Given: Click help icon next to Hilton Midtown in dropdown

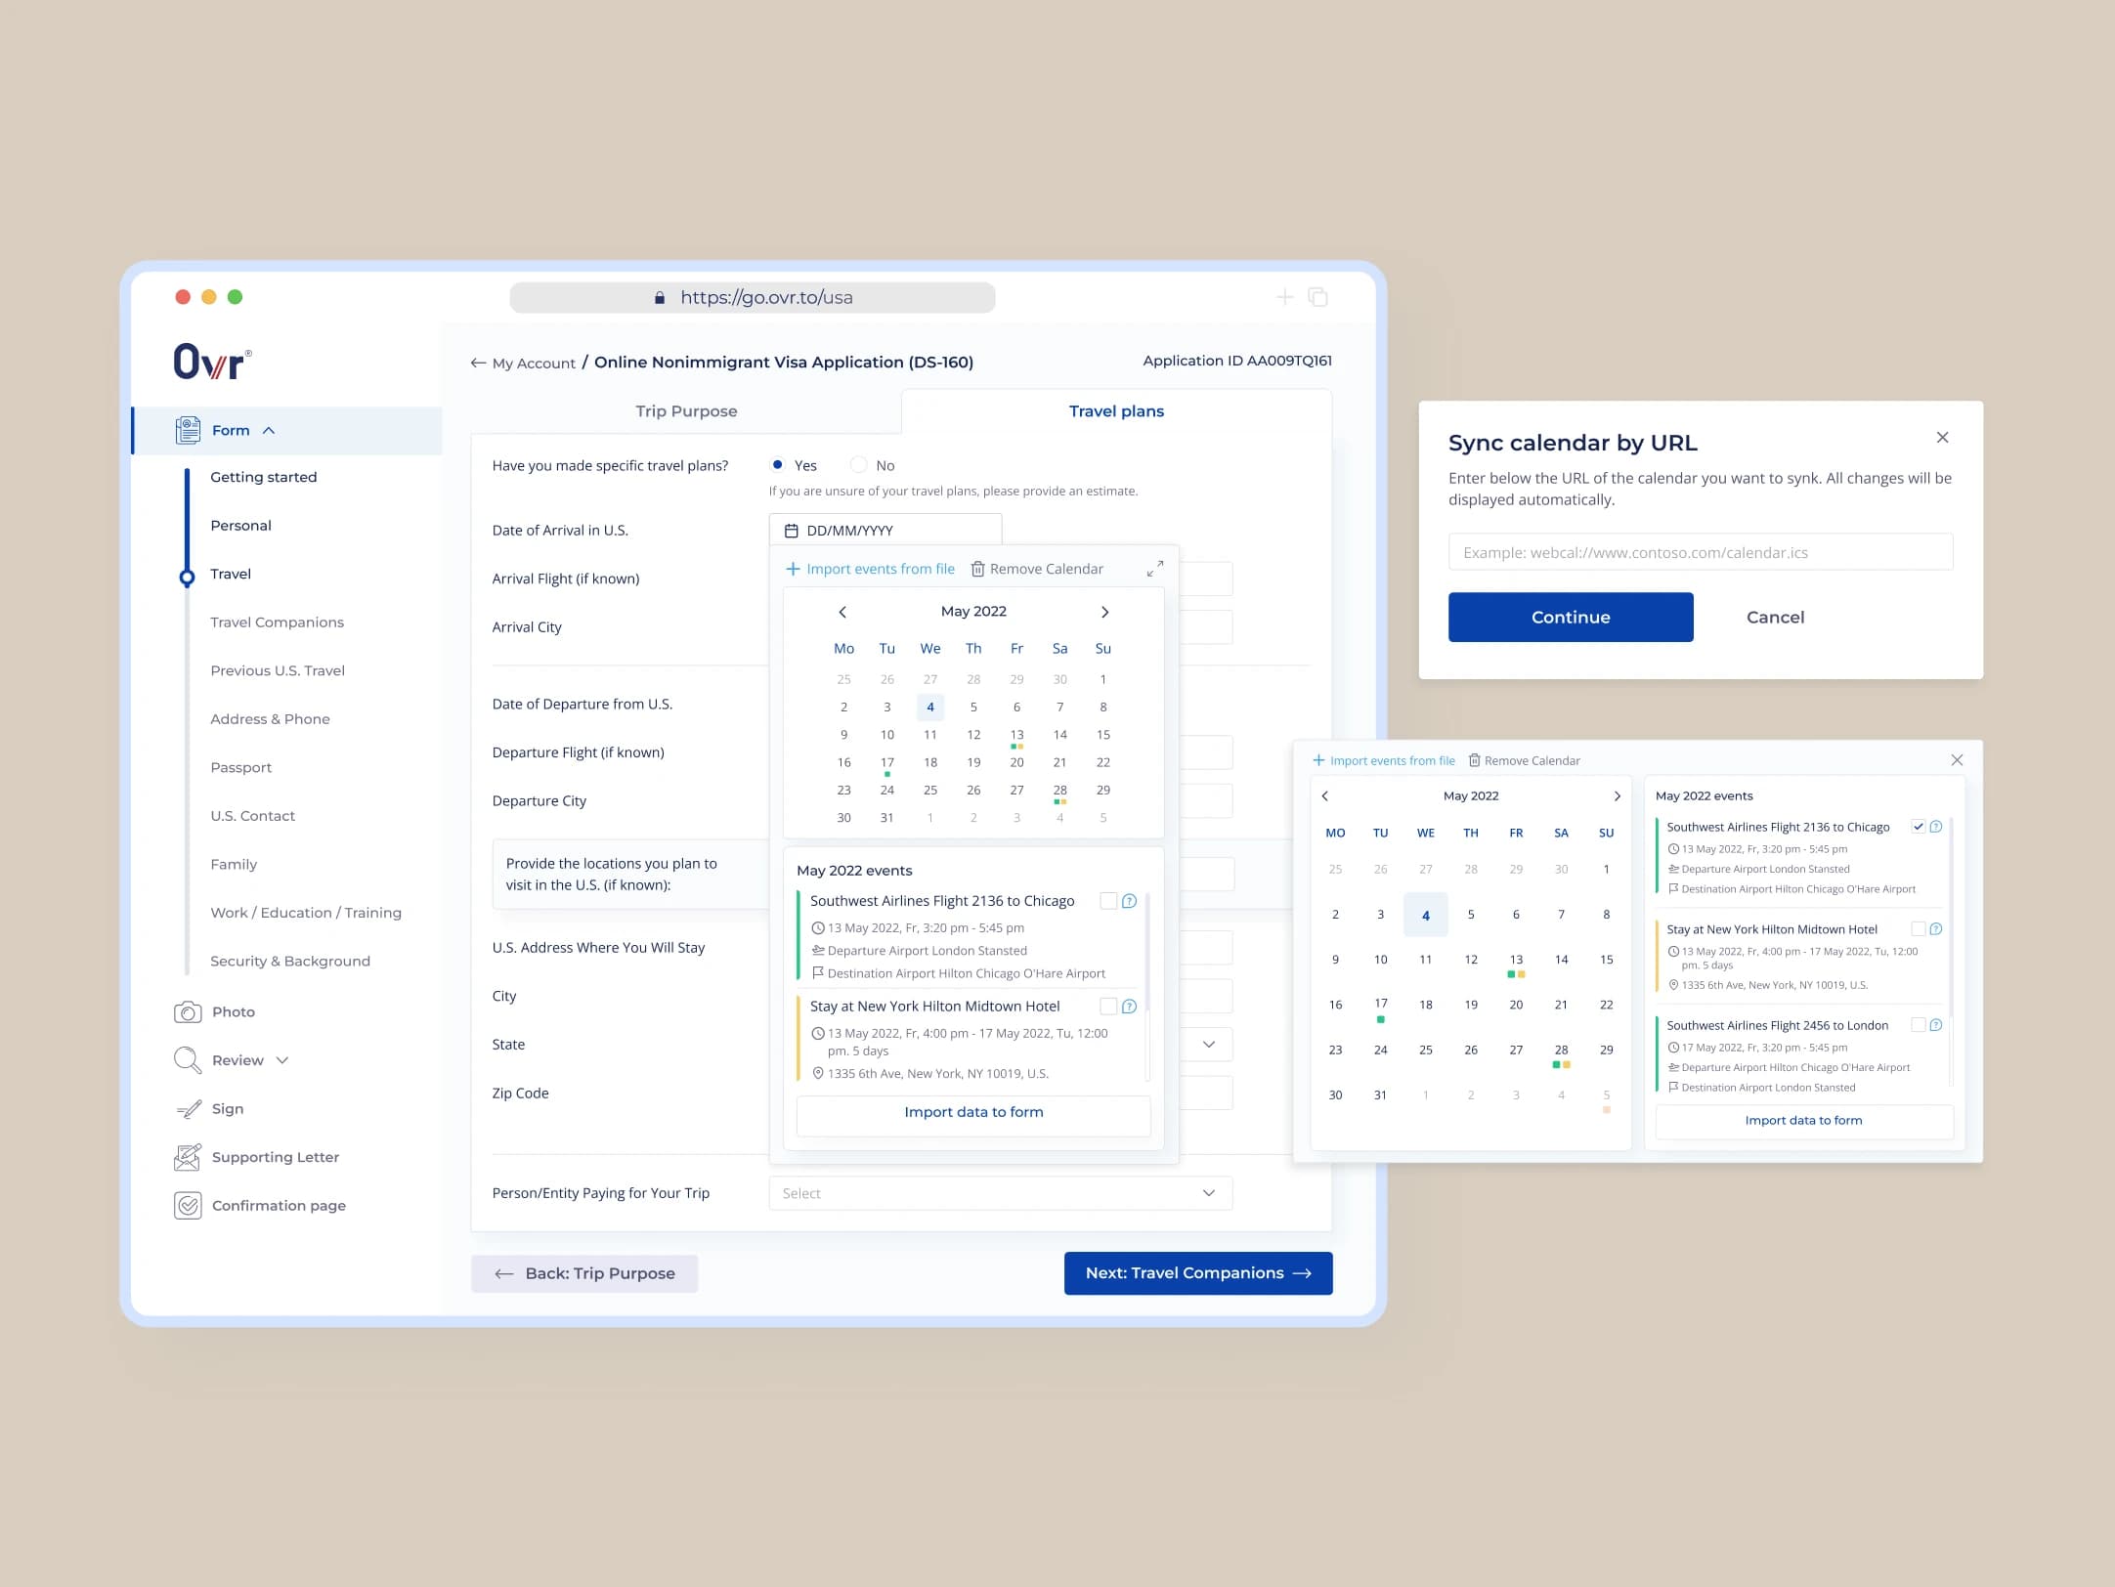Looking at the screenshot, I should pyautogui.click(x=1129, y=1007).
